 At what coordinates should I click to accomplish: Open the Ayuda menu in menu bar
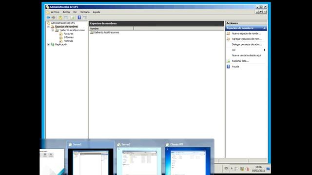coord(97,12)
